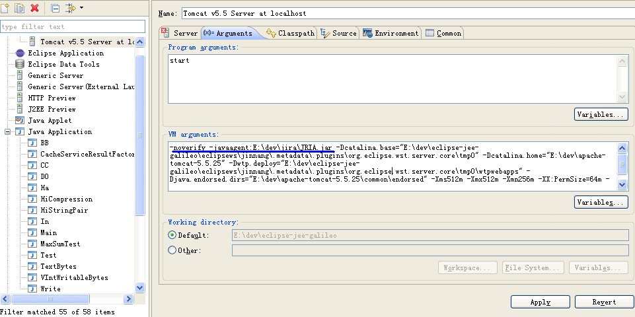The height and width of the screenshot is (317, 635).
Task: Click VM arguments scroll down arrow
Action: 622,184
